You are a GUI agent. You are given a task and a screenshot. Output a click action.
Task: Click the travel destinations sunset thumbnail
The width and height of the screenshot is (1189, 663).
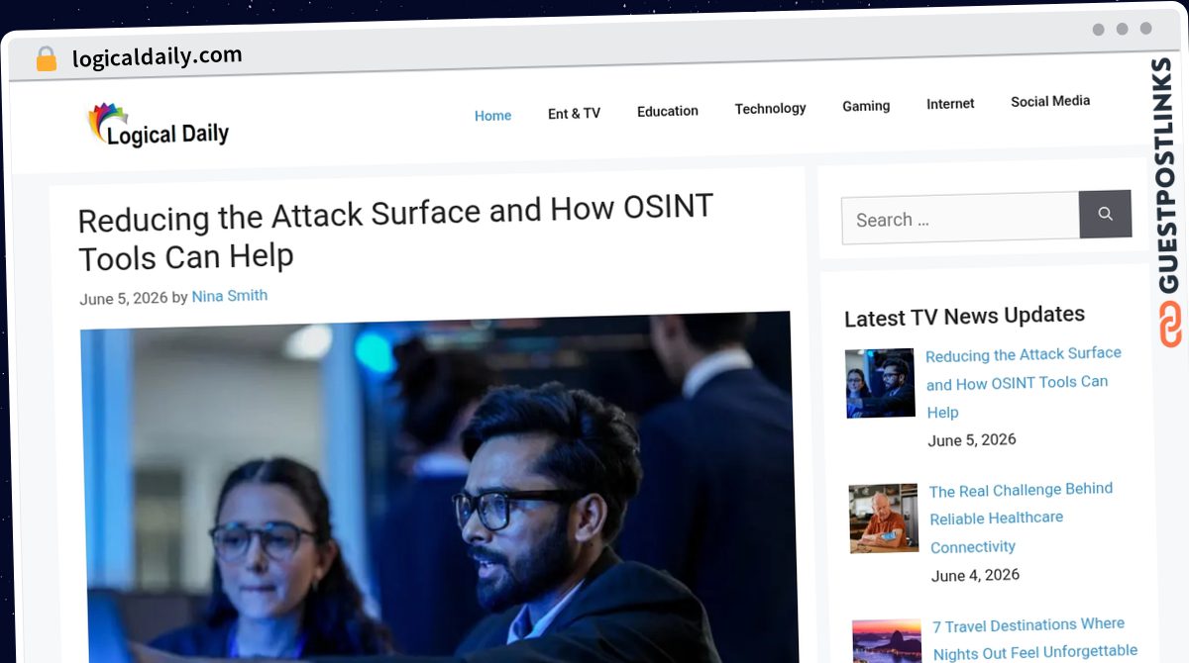(887, 641)
